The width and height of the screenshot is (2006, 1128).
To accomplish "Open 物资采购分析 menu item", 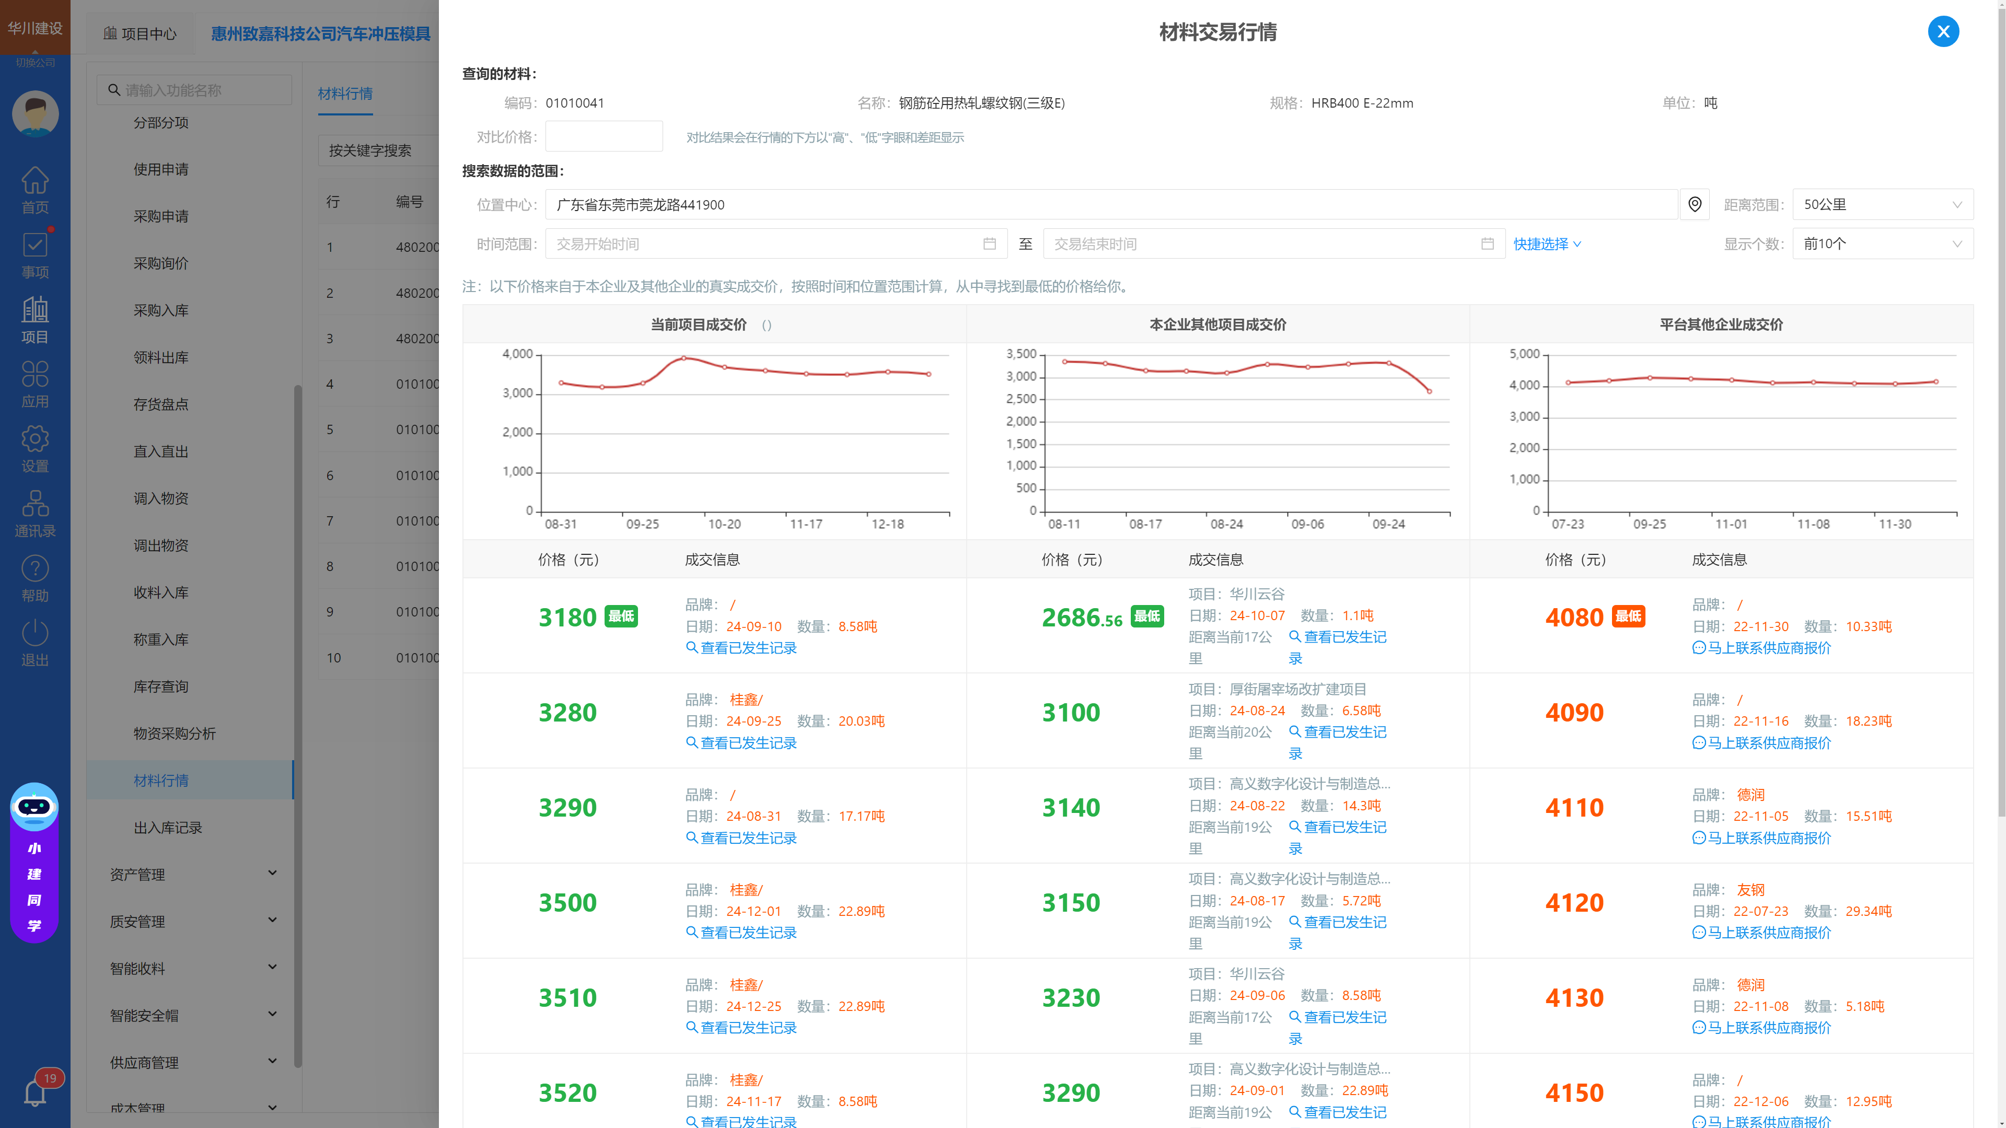I will pyautogui.click(x=175, y=734).
